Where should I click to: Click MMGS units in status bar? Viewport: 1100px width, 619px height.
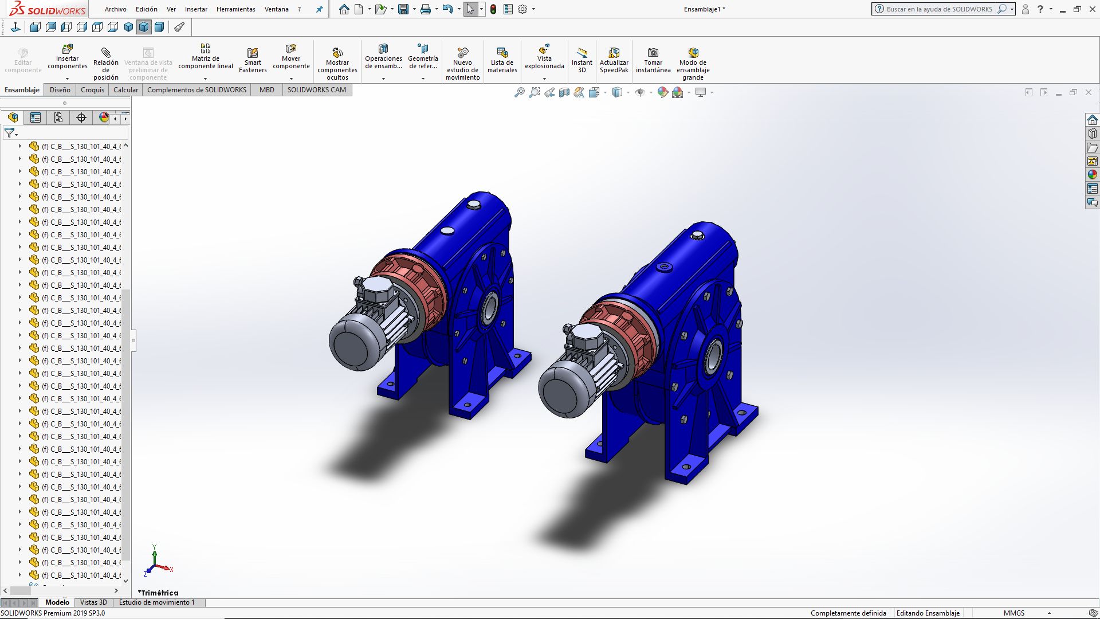click(x=1013, y=613)
